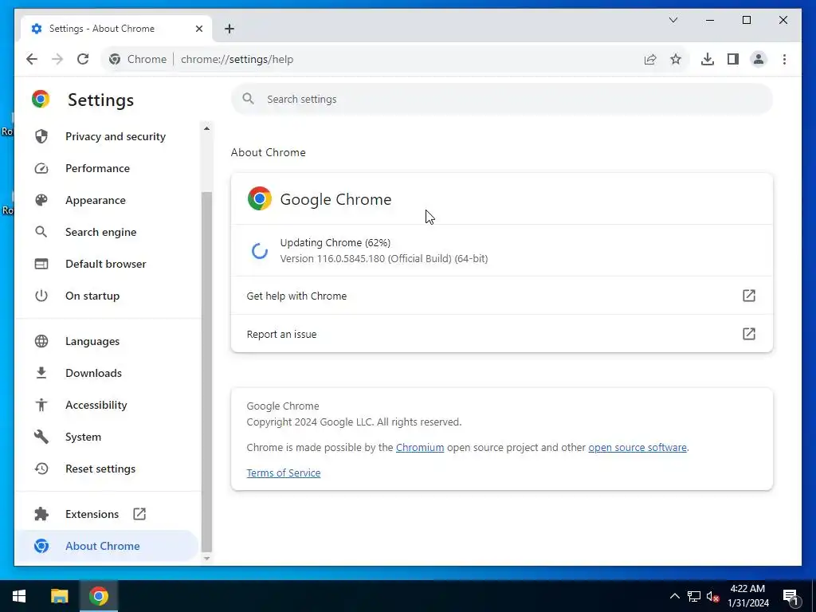Open the Downloads tray icon in toolbar

coord(708,59)
